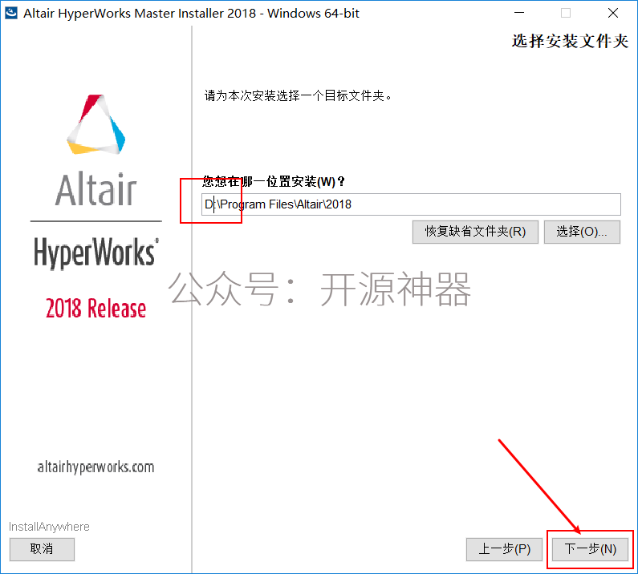Click the InstallAnywhere label

pos(49,527)
